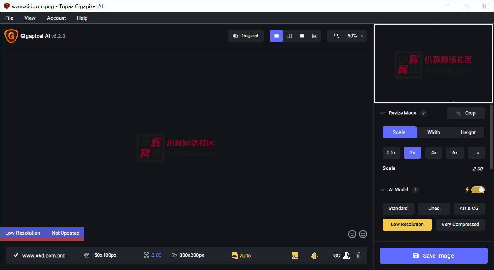Image resolution: width=494 pixels, height=270 pixels.
Task: Click the navigator preview thumbnail
Action: point(433,63)
